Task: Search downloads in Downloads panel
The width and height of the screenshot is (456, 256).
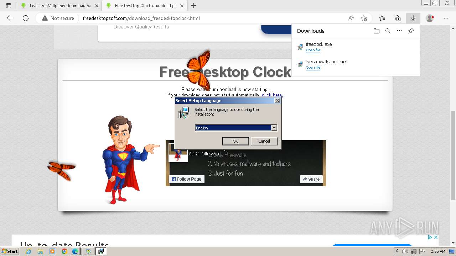Action: [388, 31]
